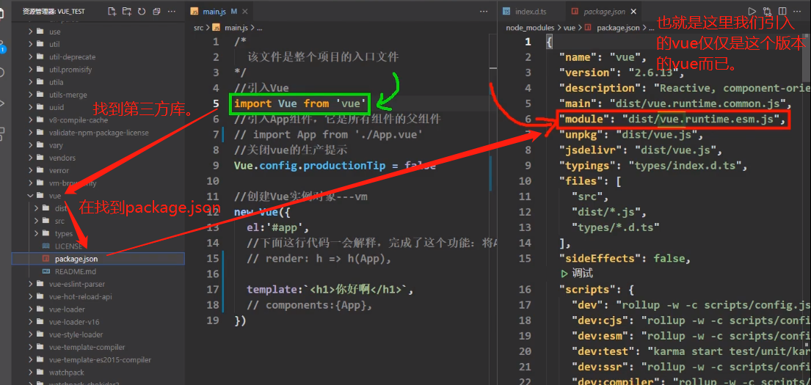
Task: Click the "import Vue from 'vue'" code line
Action: pos(300,104)
